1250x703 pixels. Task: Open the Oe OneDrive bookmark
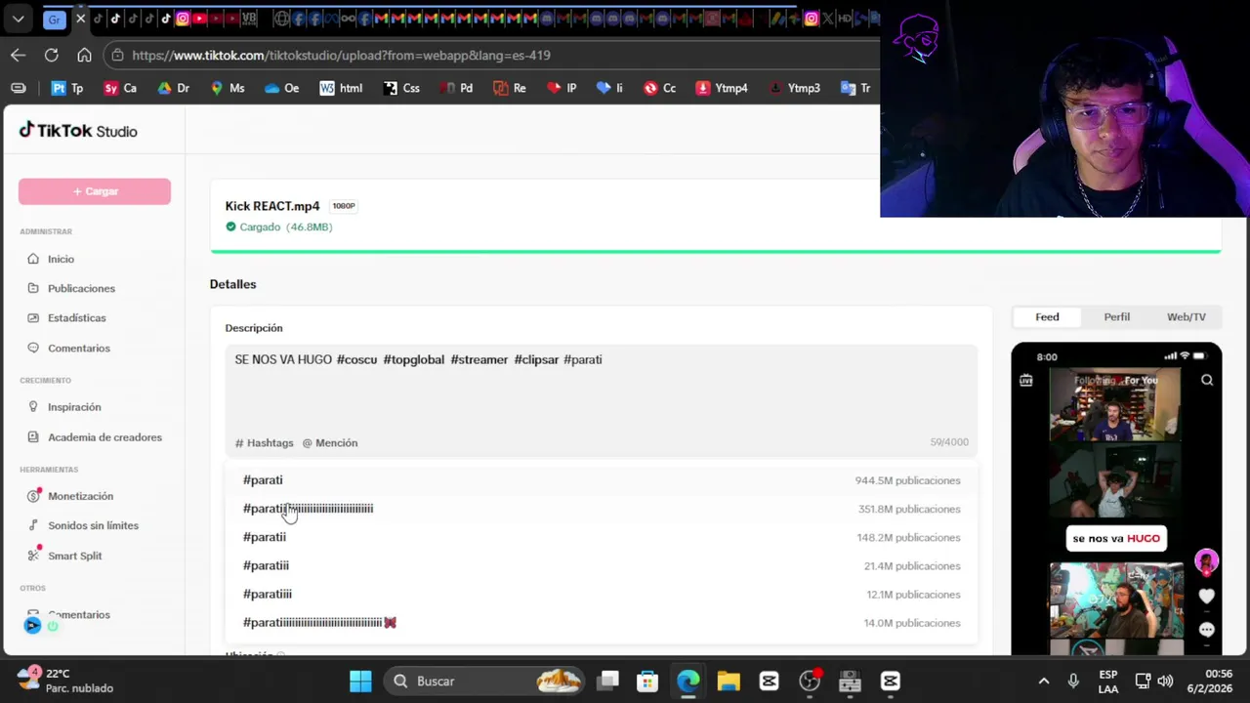tap(281, 88)
